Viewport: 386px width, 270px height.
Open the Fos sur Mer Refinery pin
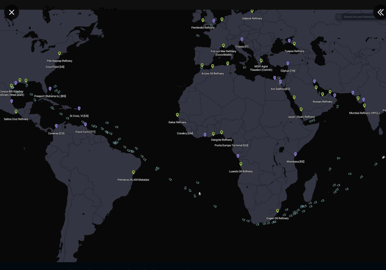click(223, 46)
